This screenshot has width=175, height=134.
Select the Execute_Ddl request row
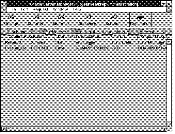[x=84, y=48]
